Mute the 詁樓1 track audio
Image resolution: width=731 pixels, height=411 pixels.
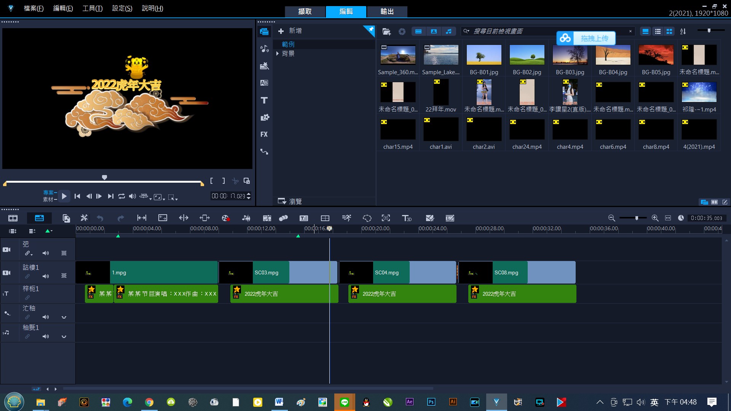(x=45, y=277)
